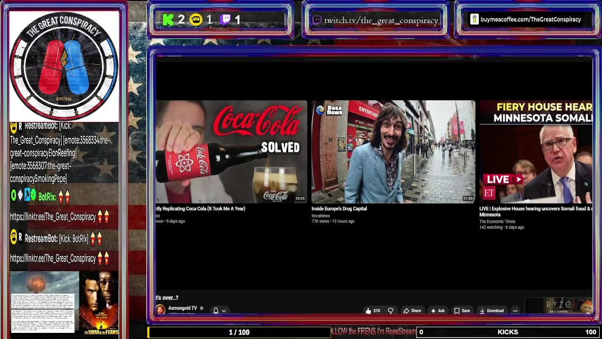Click the thumbs-down dislike icon
The height and width of the screenshot is (339, 602).
pyautogui.click(x=390, y=311)
